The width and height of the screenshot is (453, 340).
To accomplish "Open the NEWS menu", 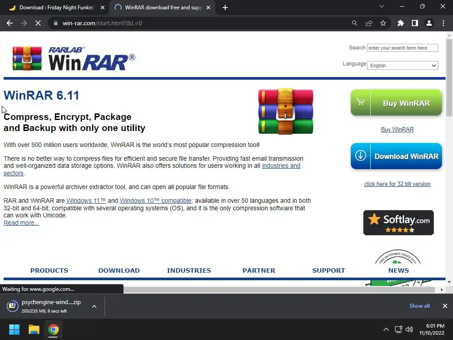I will click(x=399, y=270).
